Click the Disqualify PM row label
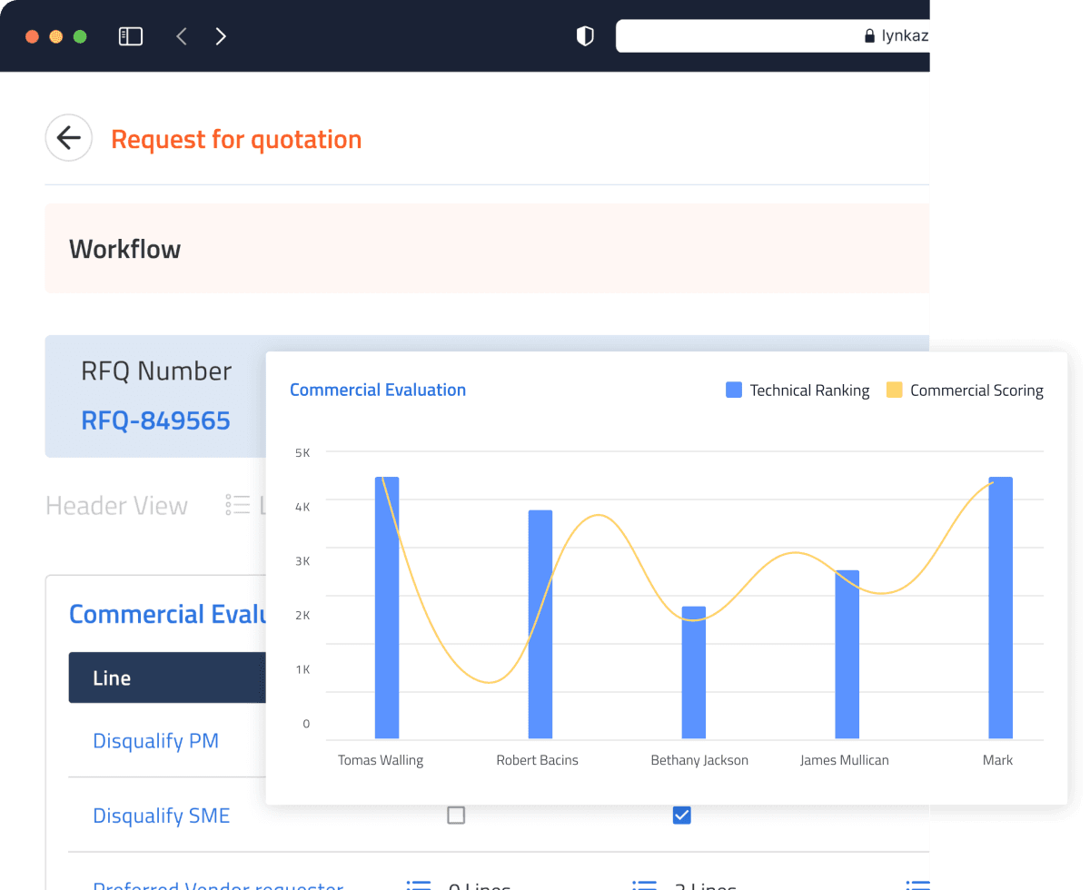This screenshot has height=890, width=1090. click(155, 741)
